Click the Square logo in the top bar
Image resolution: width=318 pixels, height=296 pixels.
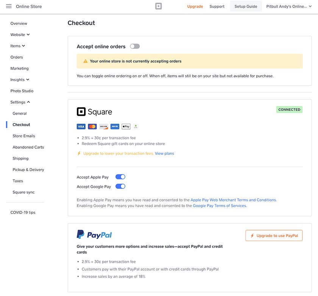(158, 6)
